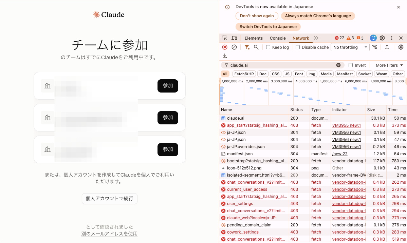Select the inspect element picker icon
The width and height of the screenshot is (407, 243).
(225, 38)
